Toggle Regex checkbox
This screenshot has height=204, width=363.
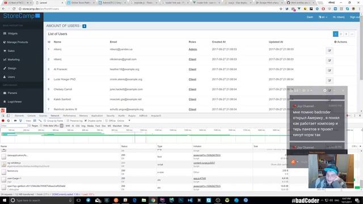(29, 126)
